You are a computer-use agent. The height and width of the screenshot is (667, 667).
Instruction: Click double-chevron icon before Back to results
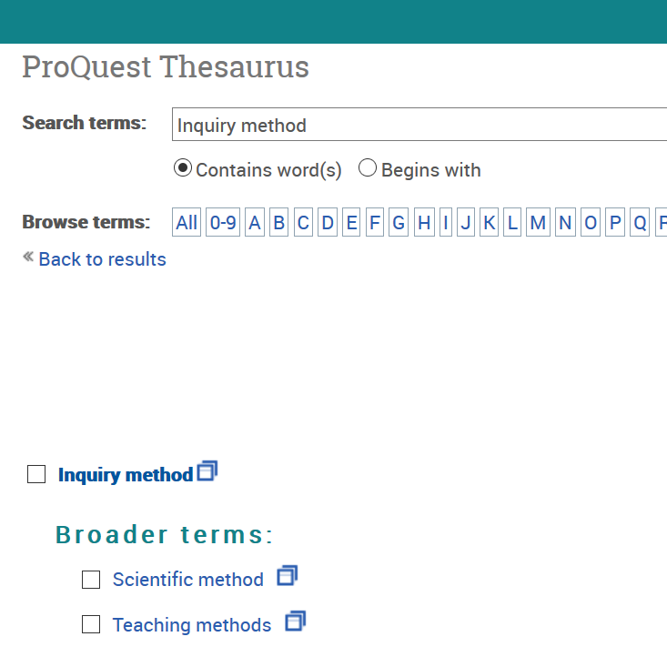coord(28,258)
